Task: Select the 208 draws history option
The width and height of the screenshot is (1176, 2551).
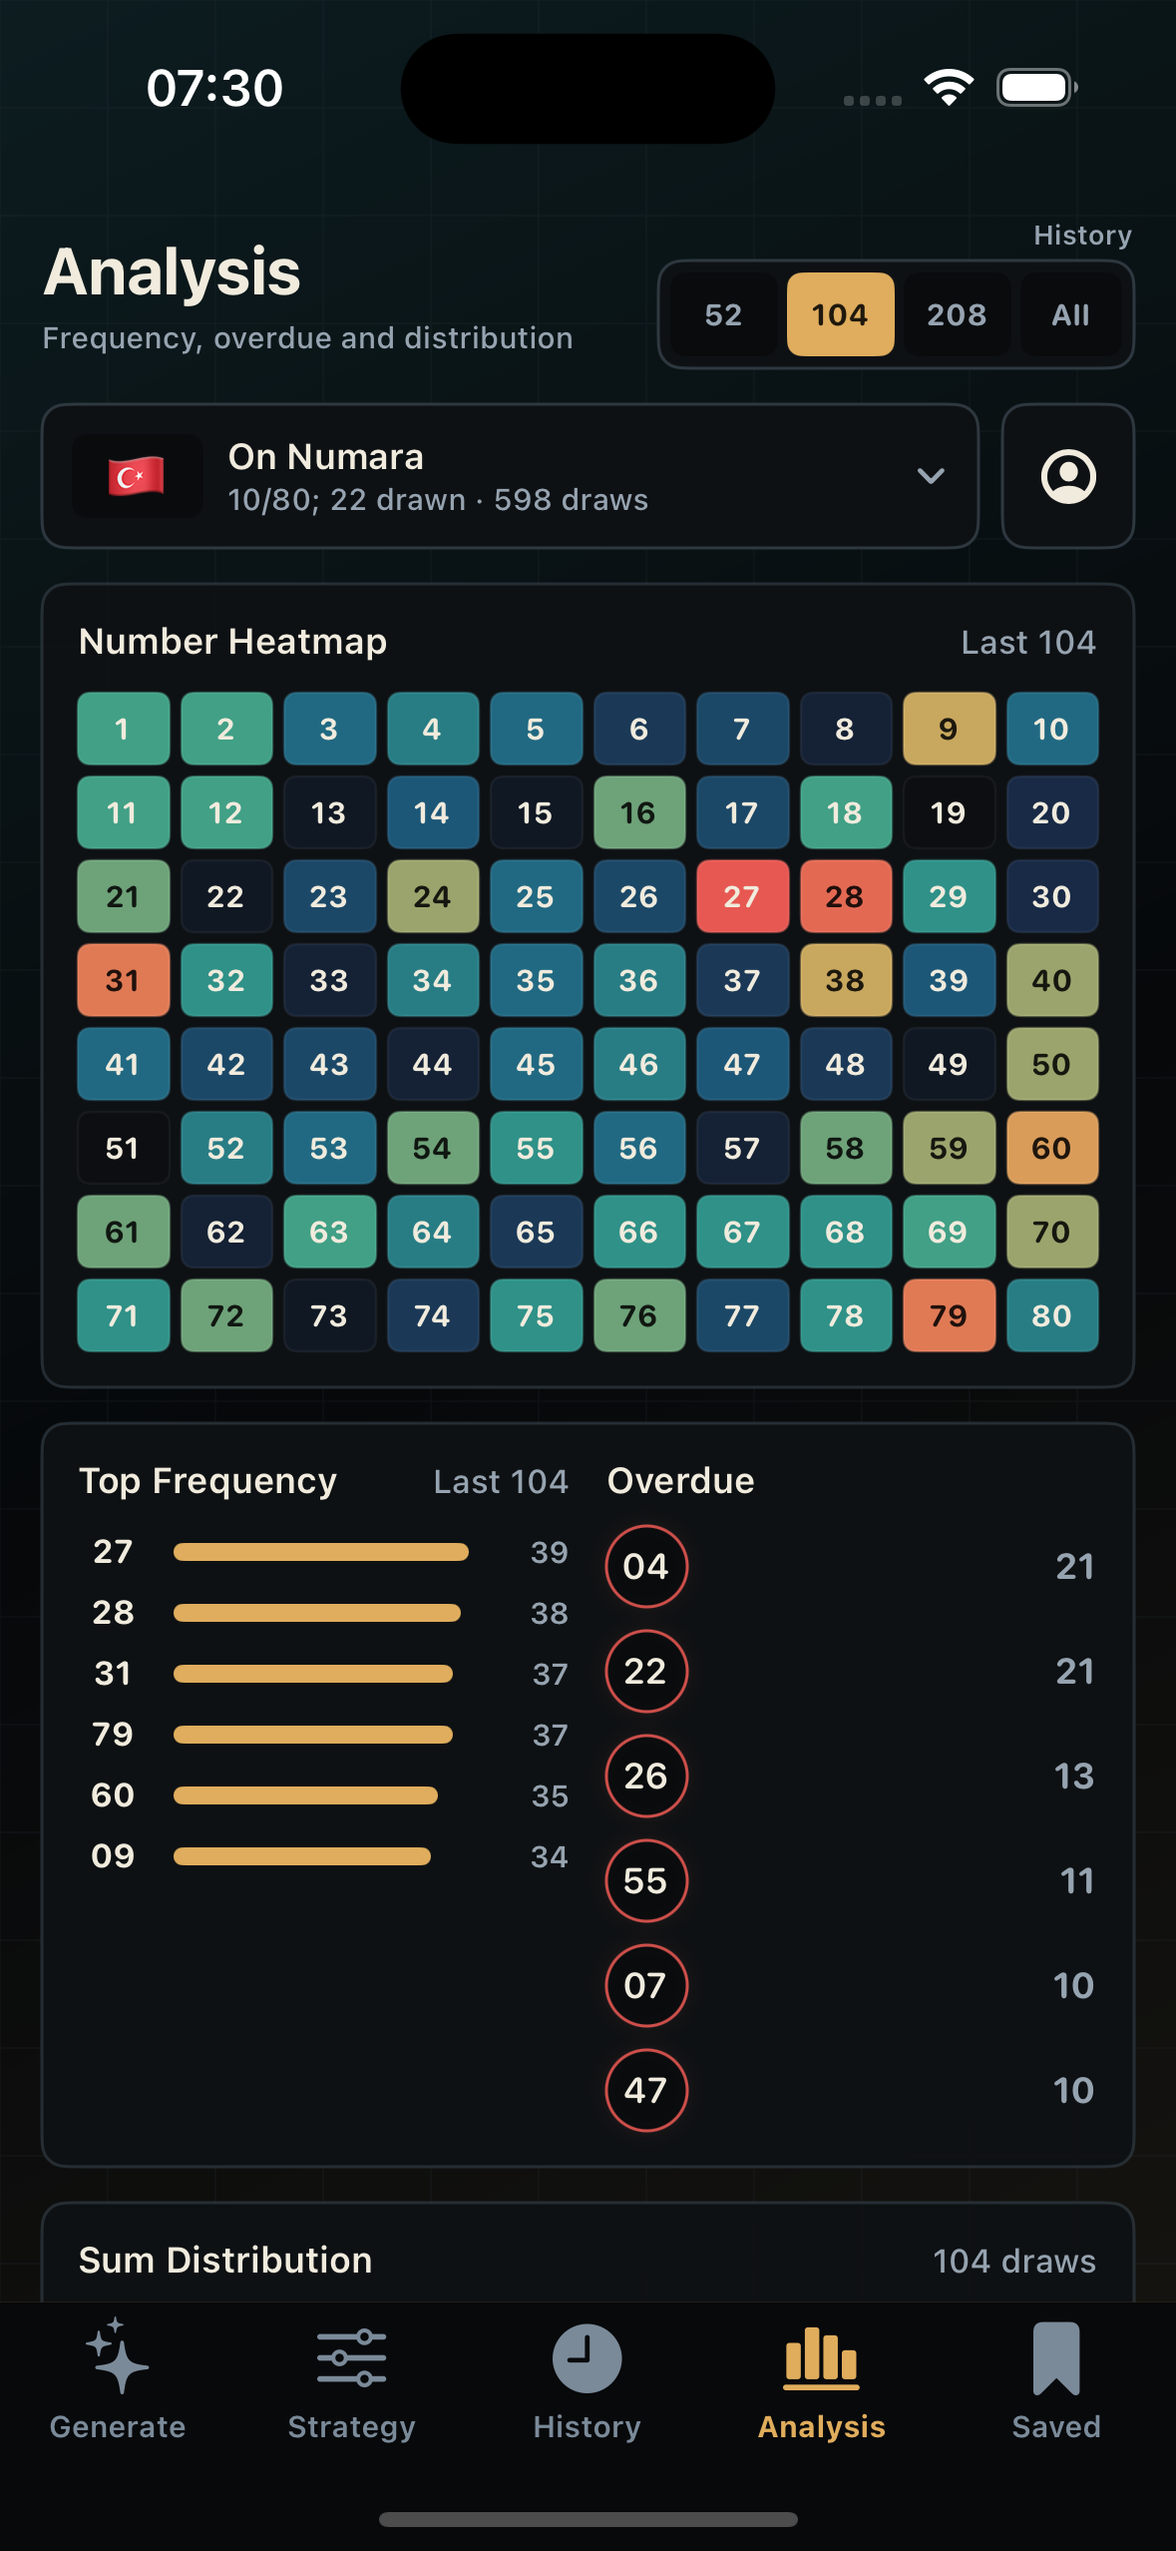Action: pos(957,314)
